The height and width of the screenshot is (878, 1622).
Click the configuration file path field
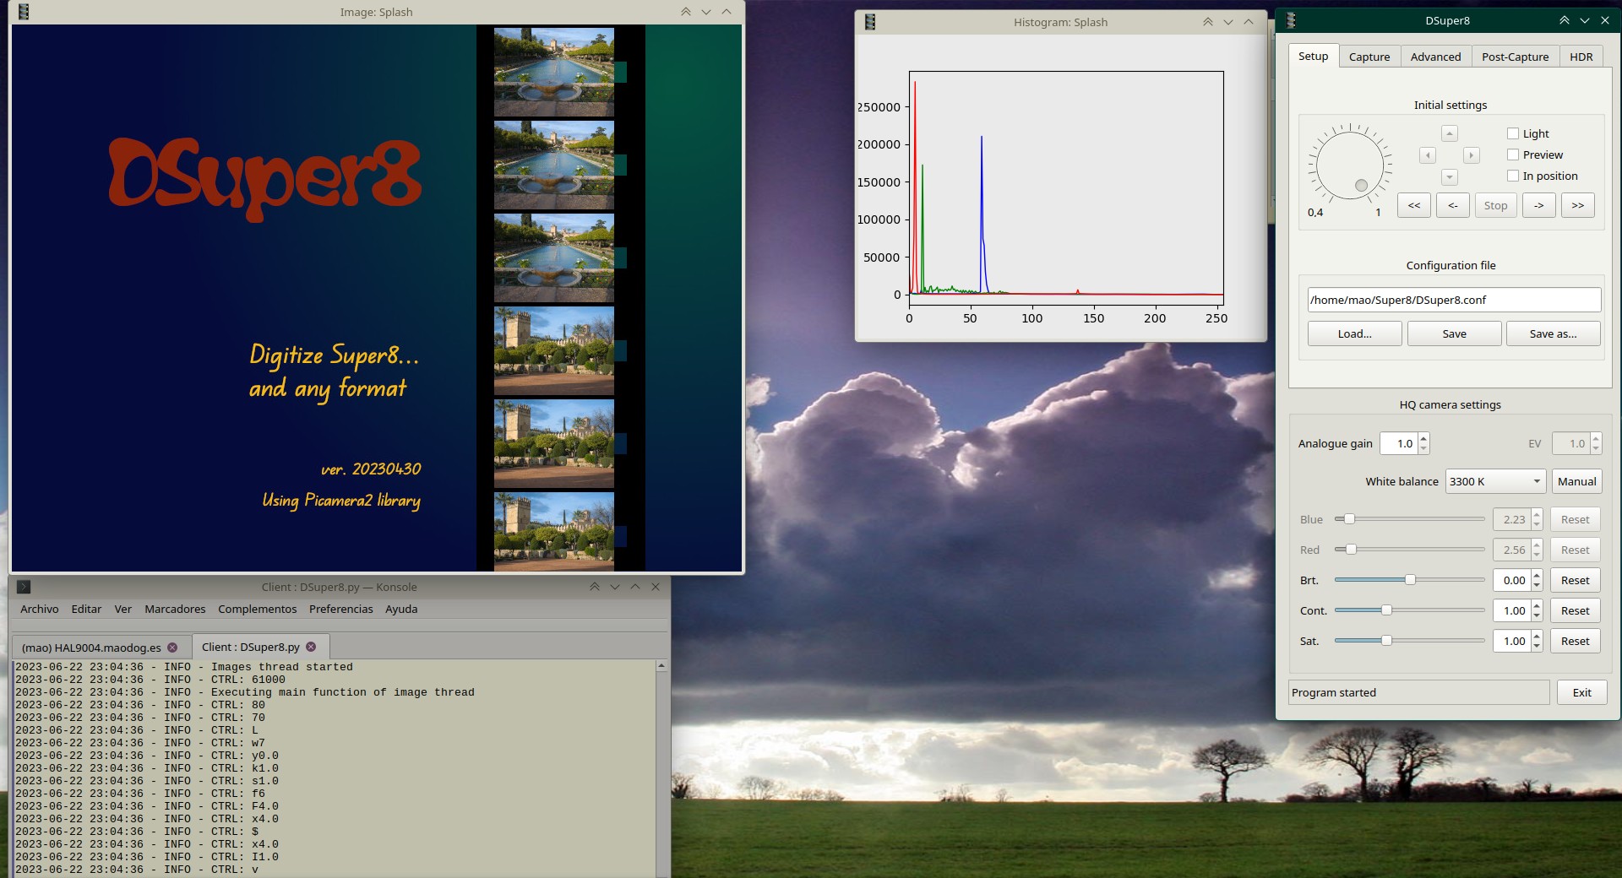1454,300
